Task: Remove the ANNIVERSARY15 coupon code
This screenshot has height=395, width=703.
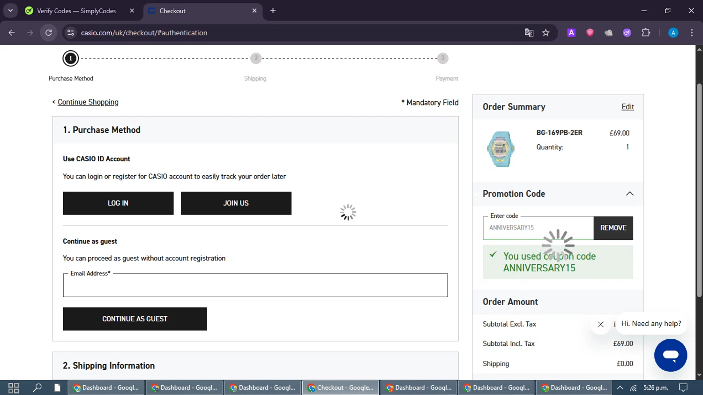Action: tap(613, 228)
